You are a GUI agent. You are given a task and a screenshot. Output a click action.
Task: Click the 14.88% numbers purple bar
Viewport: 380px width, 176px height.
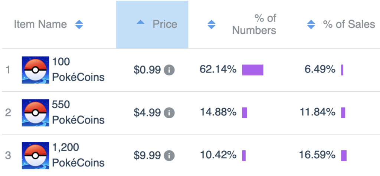pos(245,113)
